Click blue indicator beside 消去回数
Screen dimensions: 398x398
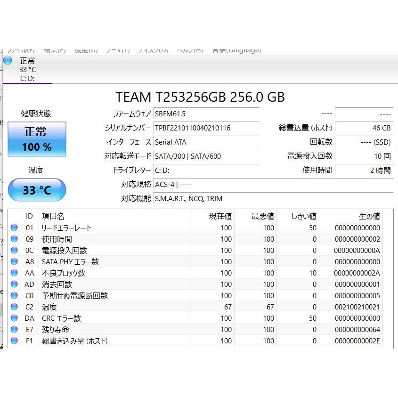click(14, 284)
